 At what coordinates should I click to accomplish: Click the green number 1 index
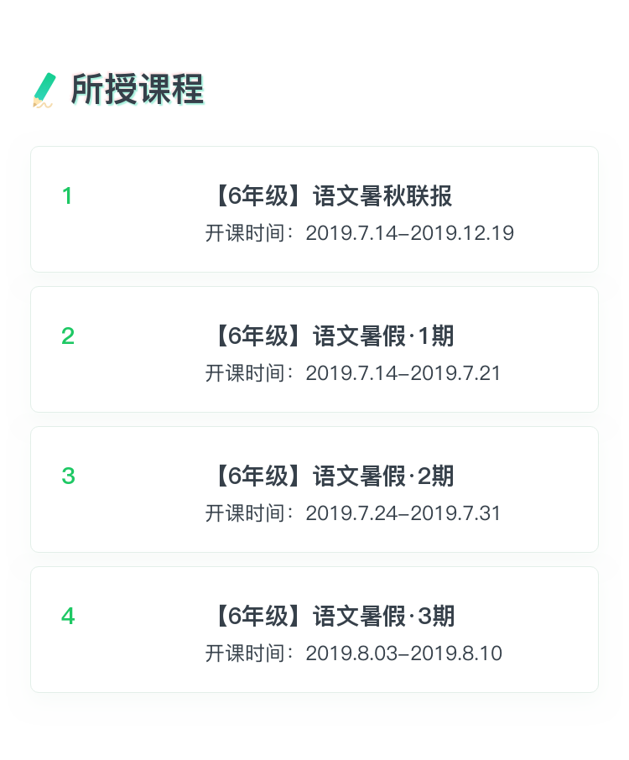(x=67, y=196)
